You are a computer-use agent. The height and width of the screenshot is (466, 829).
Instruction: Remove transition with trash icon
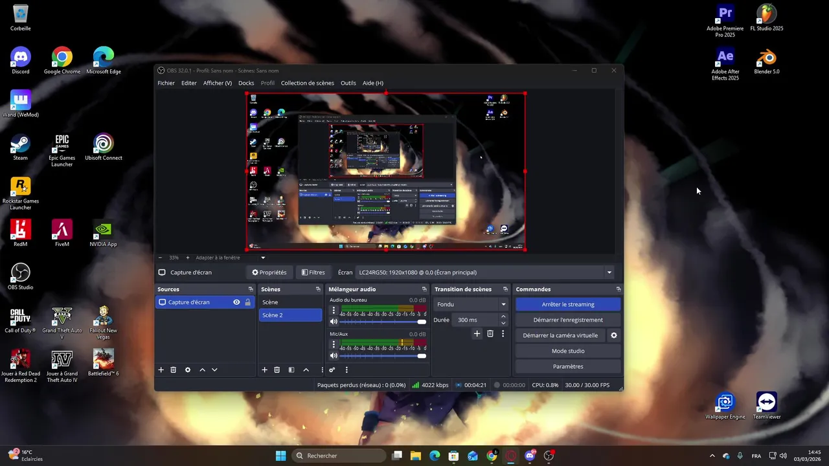coord(490,333)
